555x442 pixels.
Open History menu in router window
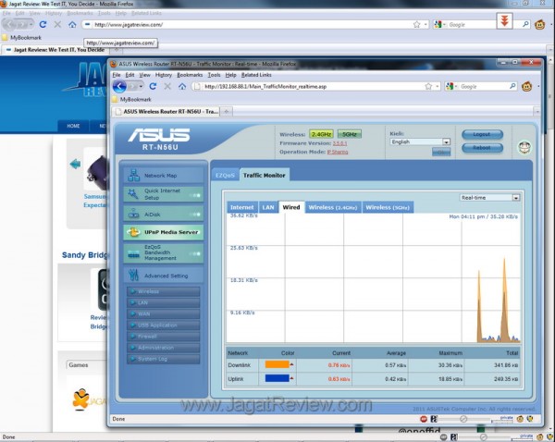coord(164,75)
